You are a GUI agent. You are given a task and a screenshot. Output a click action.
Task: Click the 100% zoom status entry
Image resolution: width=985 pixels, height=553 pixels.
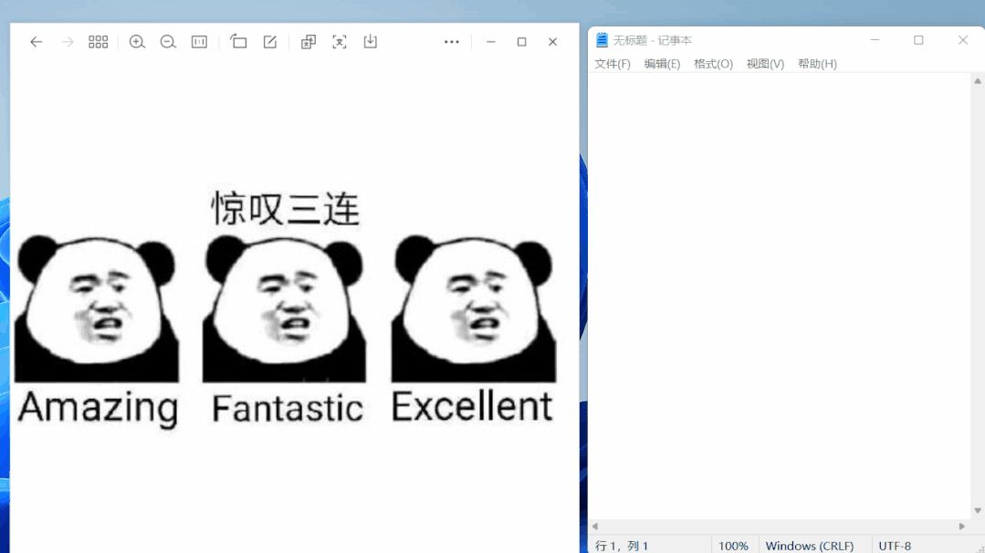tap(733, 546)
